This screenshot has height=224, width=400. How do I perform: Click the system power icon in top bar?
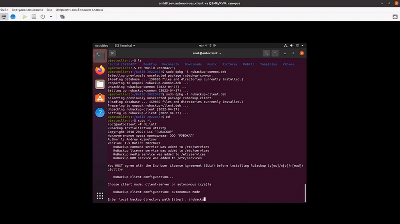coord(297,46)
